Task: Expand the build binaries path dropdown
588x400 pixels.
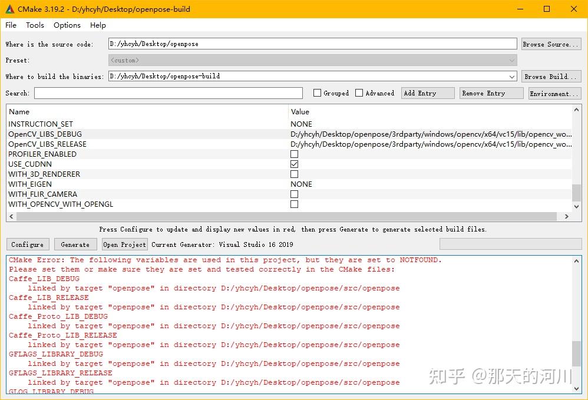Action: click(x=512, y=77)
